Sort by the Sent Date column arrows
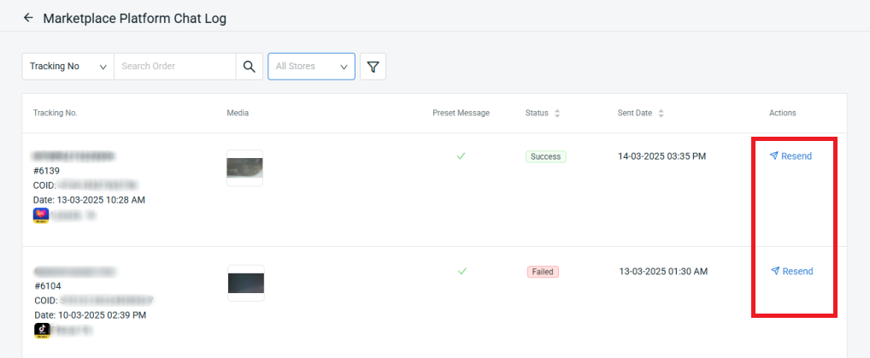The image size is (870, 358). point(661,114)
